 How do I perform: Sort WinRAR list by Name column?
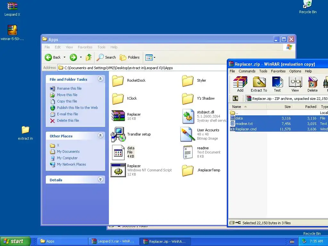[x=248, y=107]
